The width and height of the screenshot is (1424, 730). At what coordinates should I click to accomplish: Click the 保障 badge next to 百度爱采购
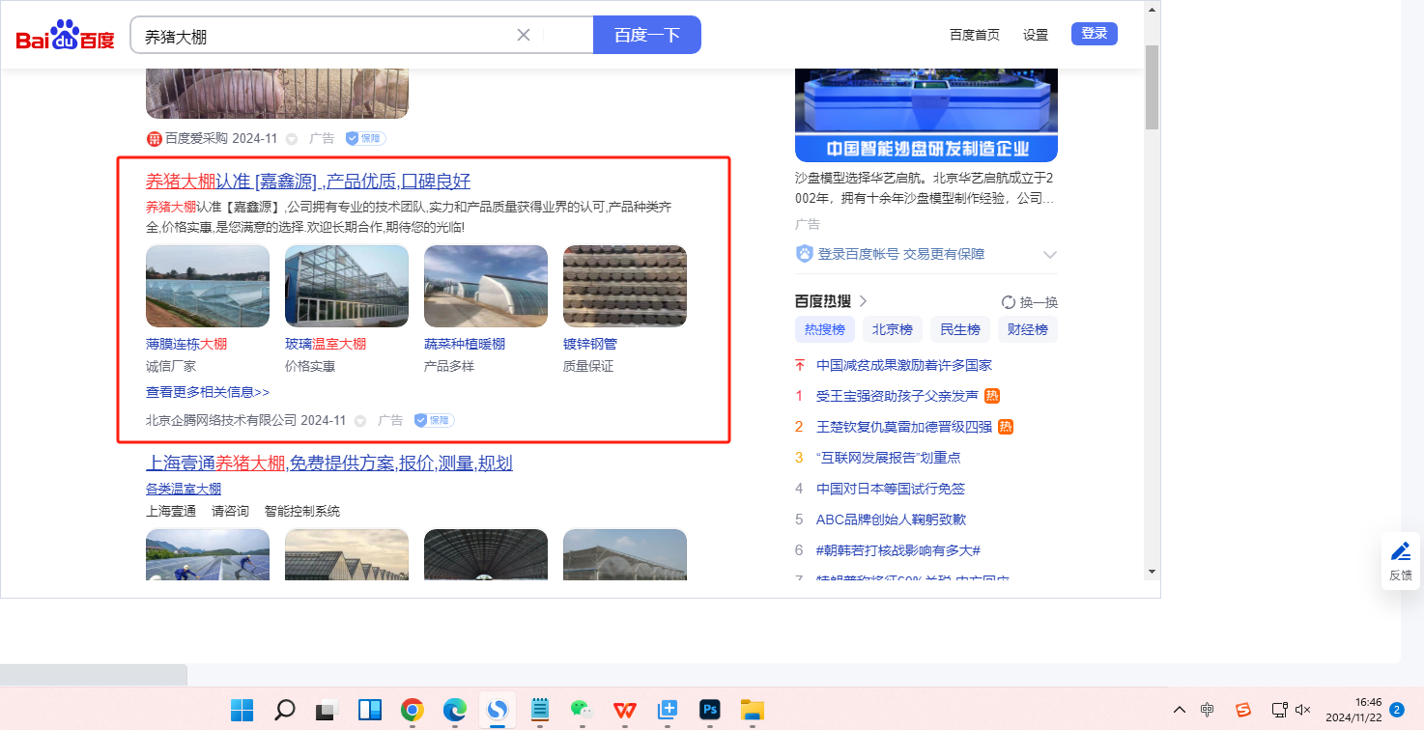pyautogui.click(x=365, y=139)
